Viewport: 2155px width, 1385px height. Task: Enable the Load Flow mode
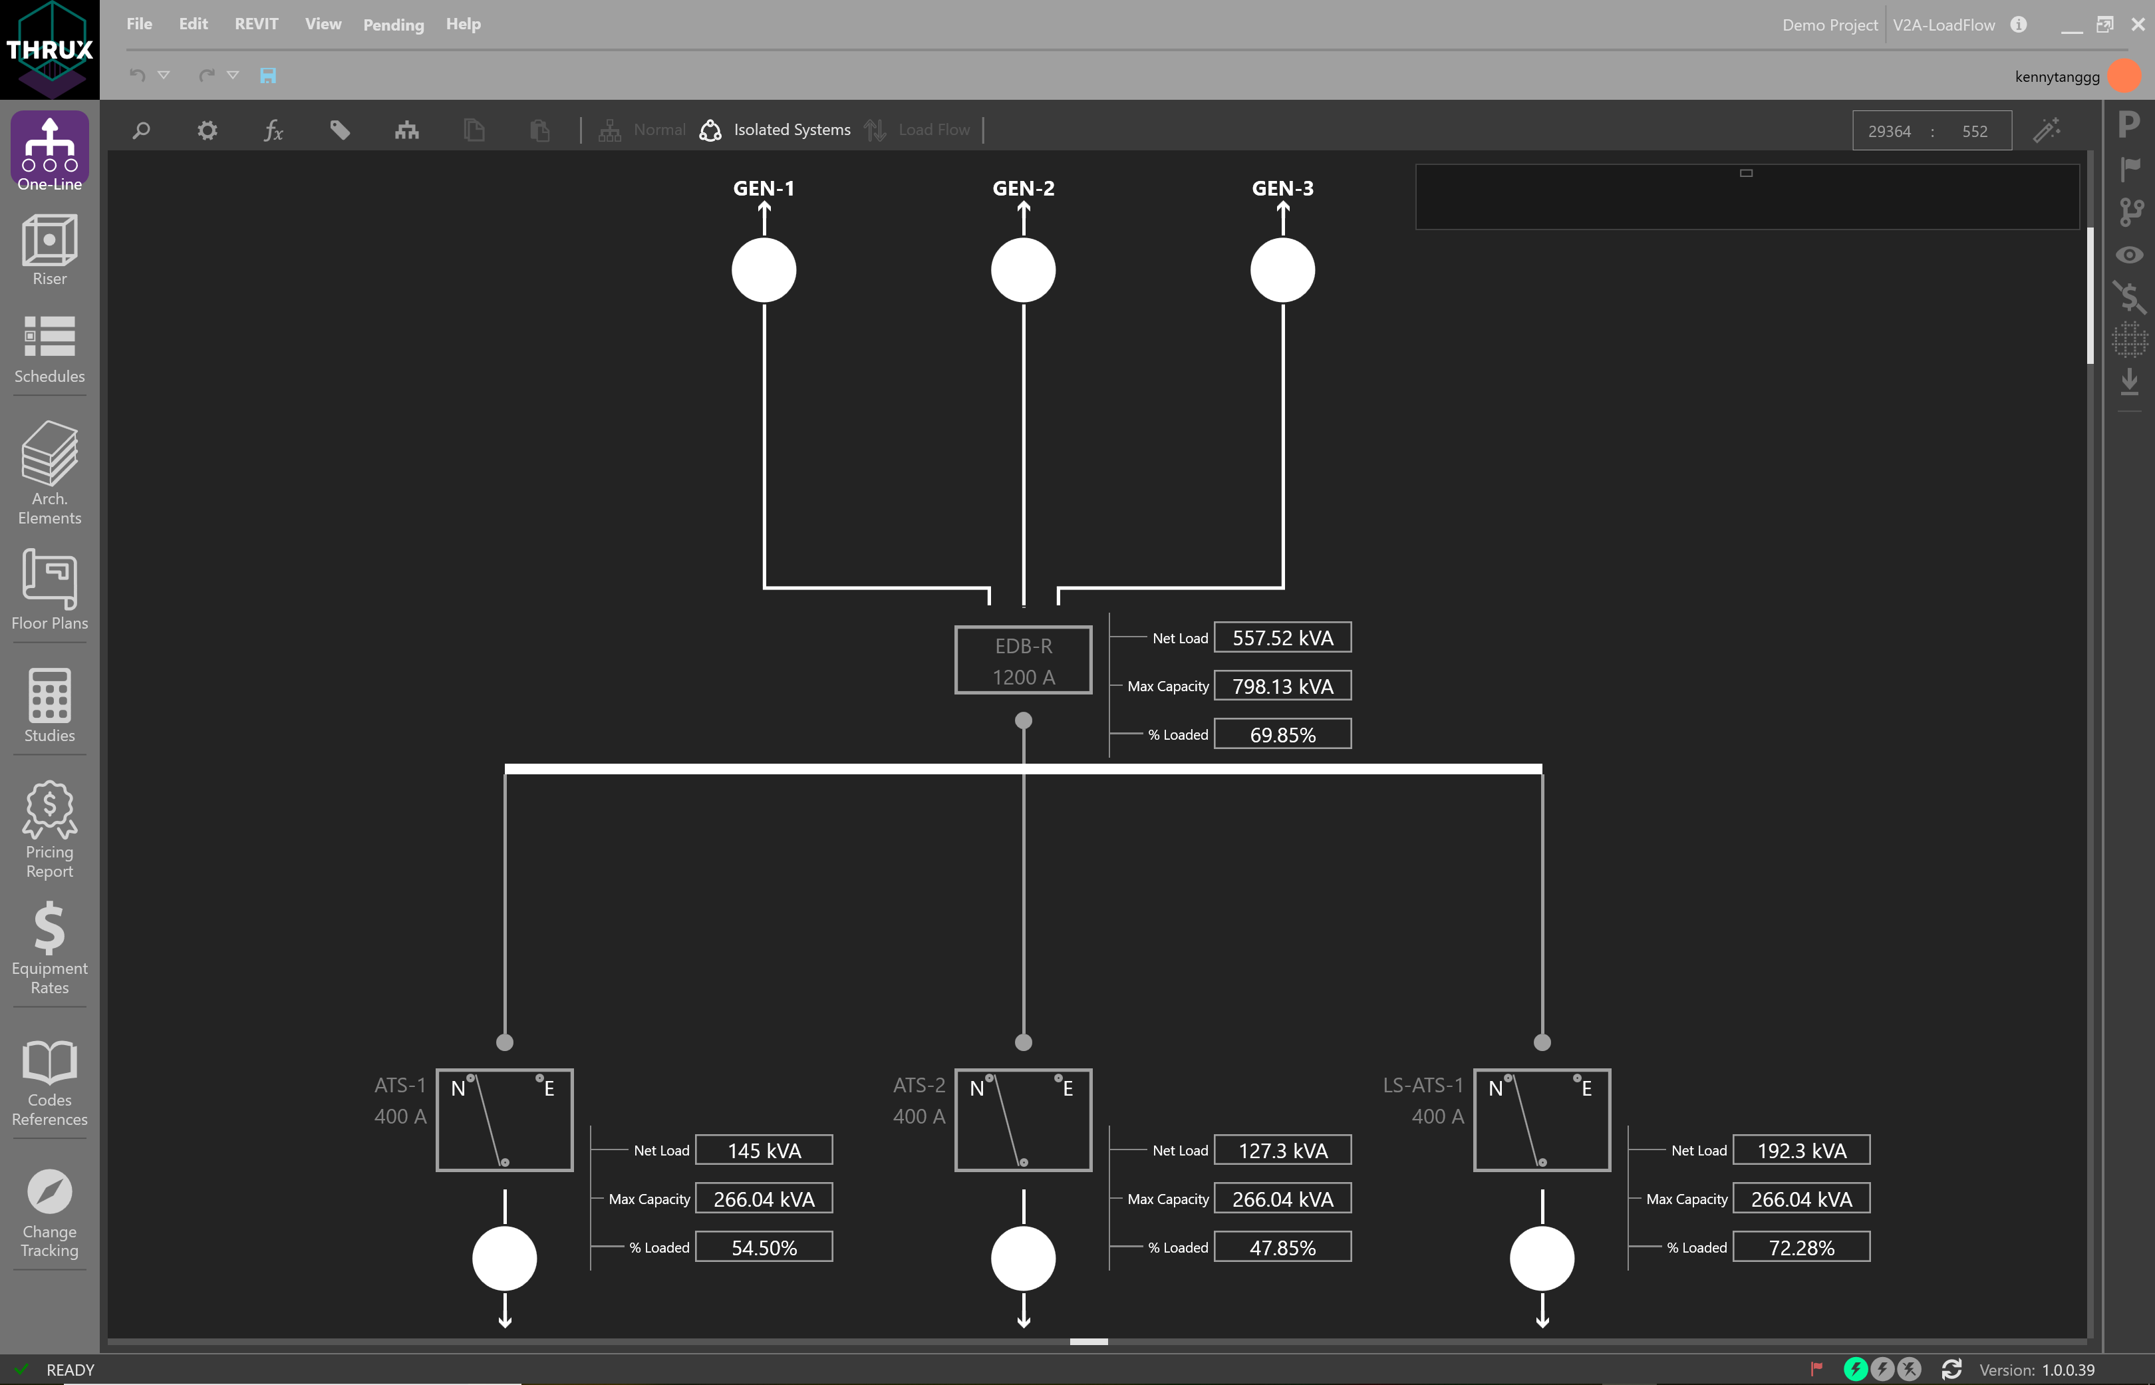pos(919,130)
